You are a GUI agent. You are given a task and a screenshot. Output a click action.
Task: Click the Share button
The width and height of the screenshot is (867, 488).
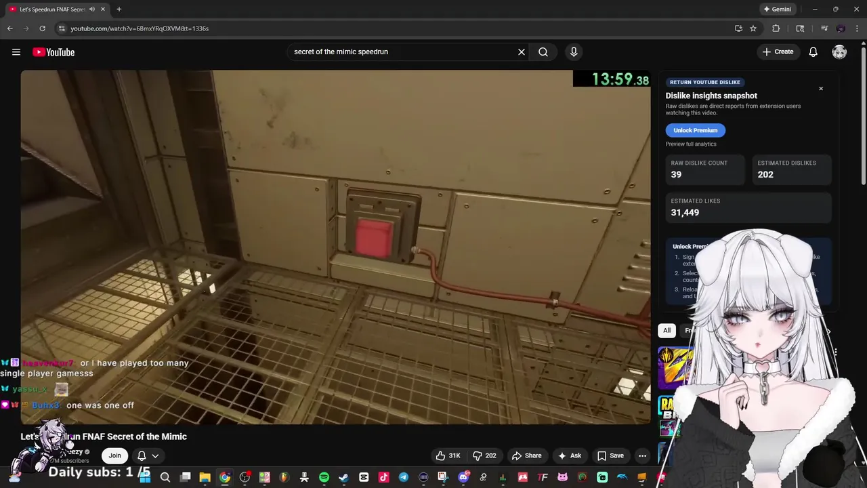point(527,455)
